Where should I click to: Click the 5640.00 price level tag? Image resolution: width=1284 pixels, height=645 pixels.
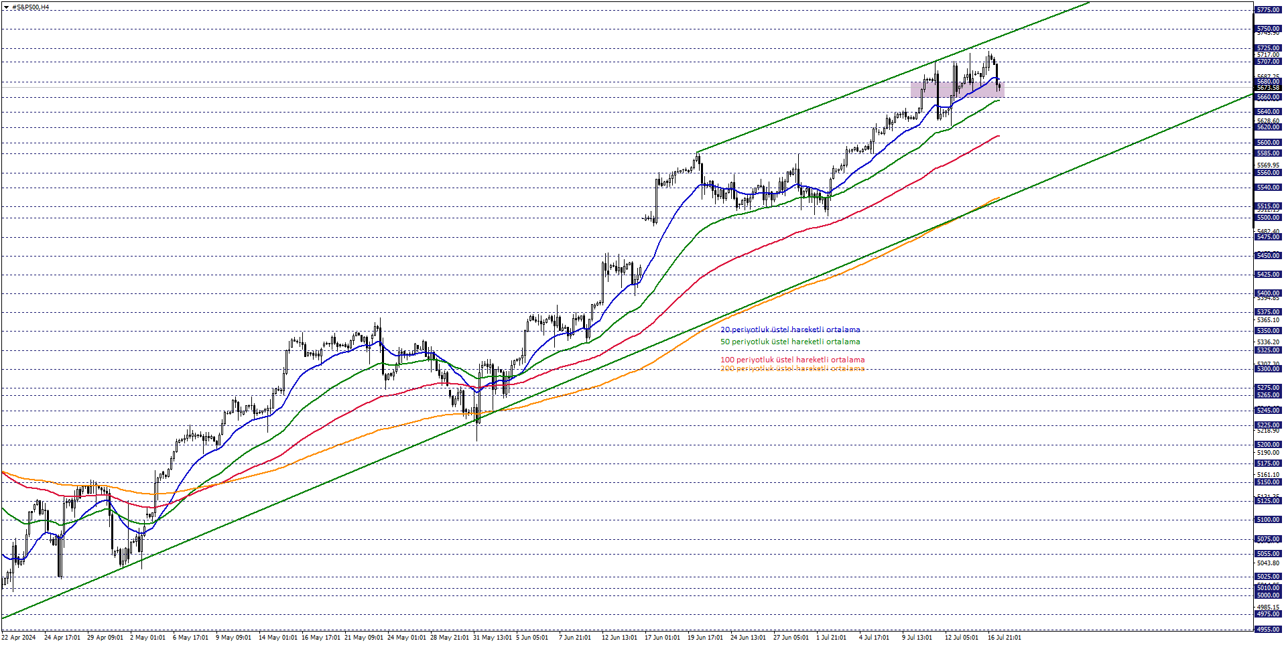[x=1268, y=112]
